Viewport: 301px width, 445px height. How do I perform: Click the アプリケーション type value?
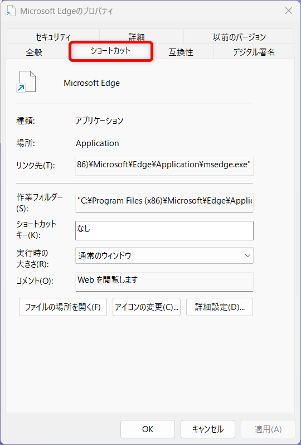[99, 121]
